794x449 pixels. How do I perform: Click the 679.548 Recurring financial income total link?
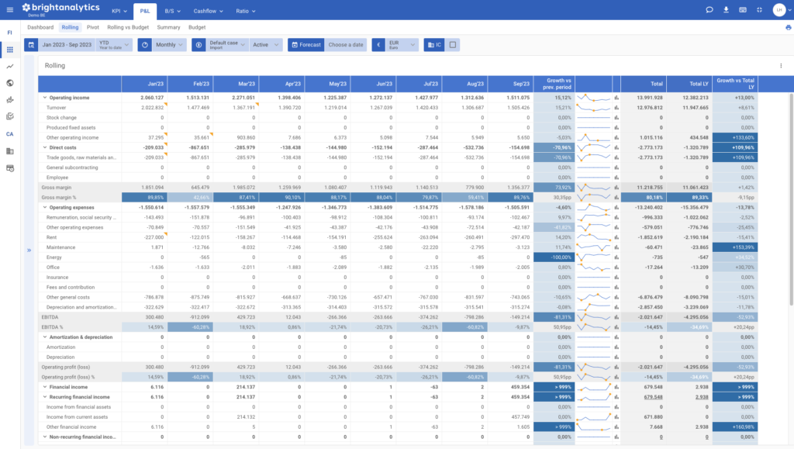pos(653,397)
